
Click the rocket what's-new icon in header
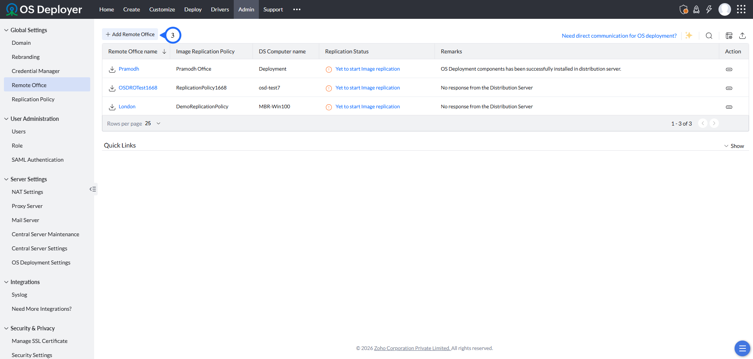[x=697, y=9]
